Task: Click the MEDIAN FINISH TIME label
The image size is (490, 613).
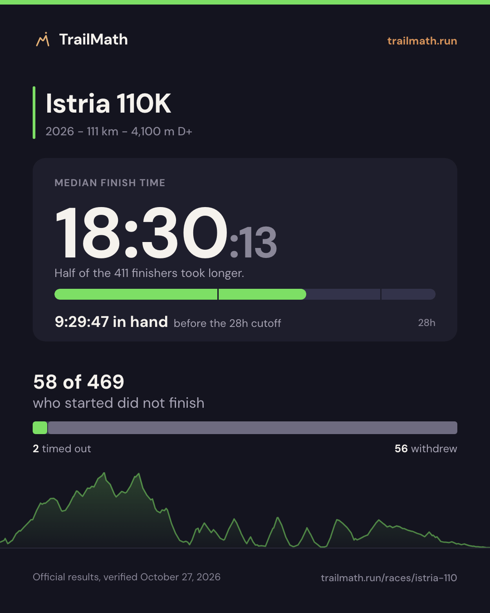Action: [x=110, y=183]
